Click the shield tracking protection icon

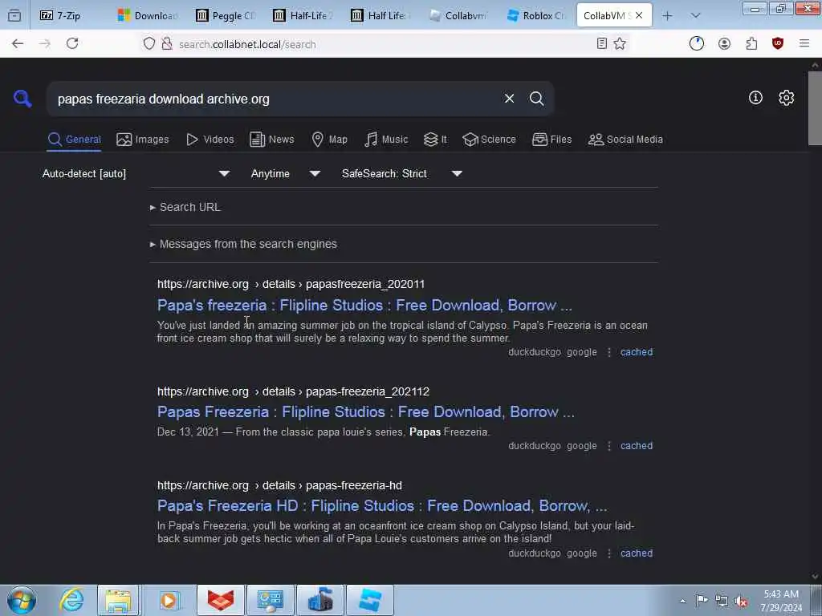[x=149, y=43]
